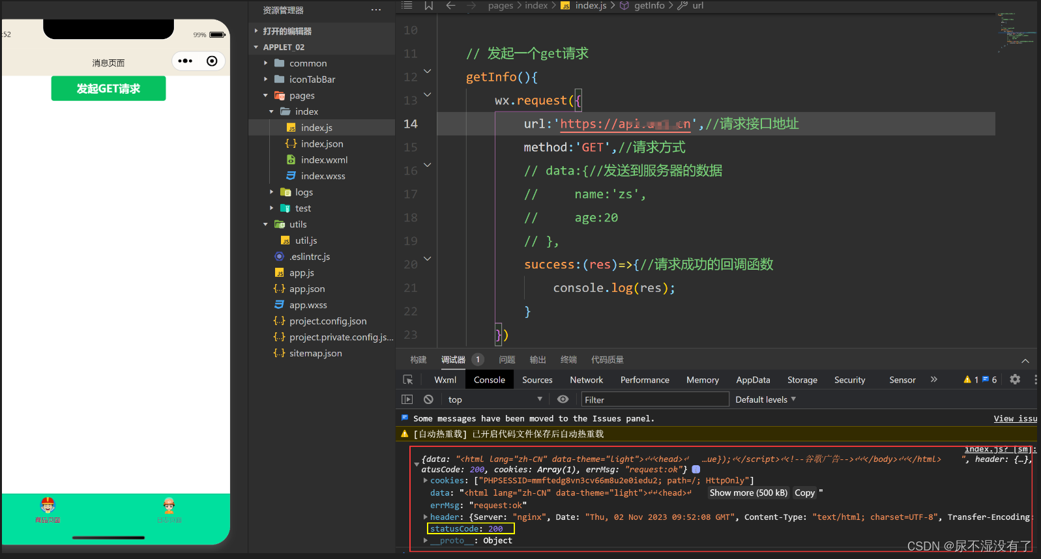Screen dimensions: 1041x559
Task: Click the getInfo breadcrumb
Action: coord(649,5)
